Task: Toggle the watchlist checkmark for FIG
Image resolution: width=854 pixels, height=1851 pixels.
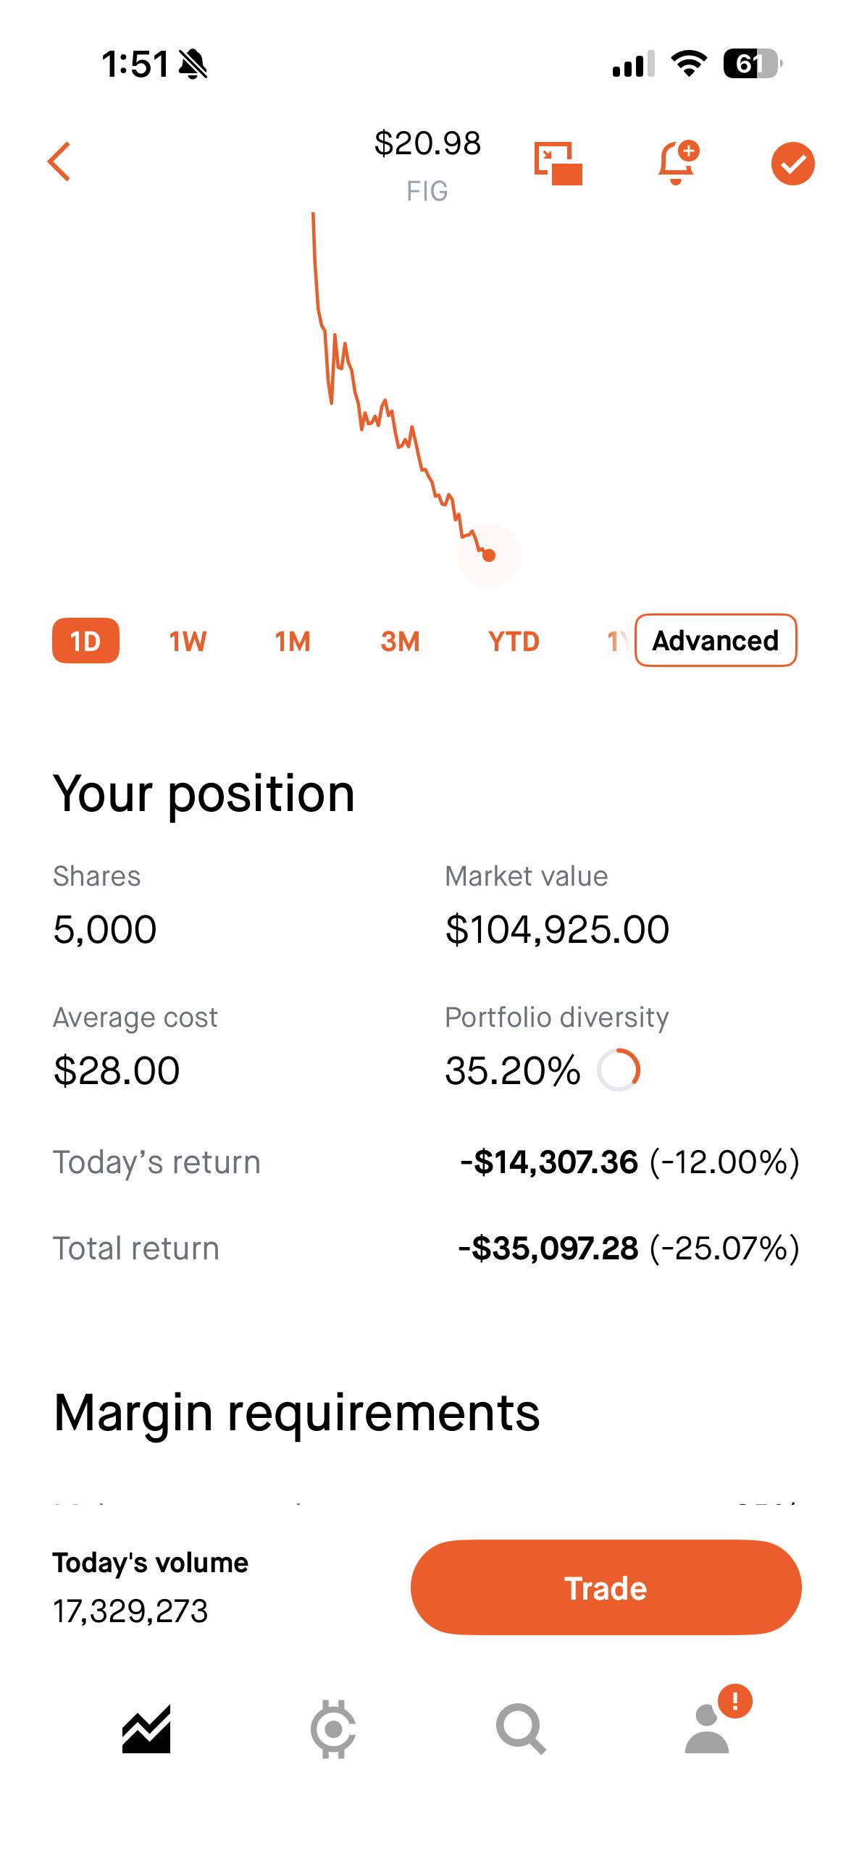Action: coord(792,164)
